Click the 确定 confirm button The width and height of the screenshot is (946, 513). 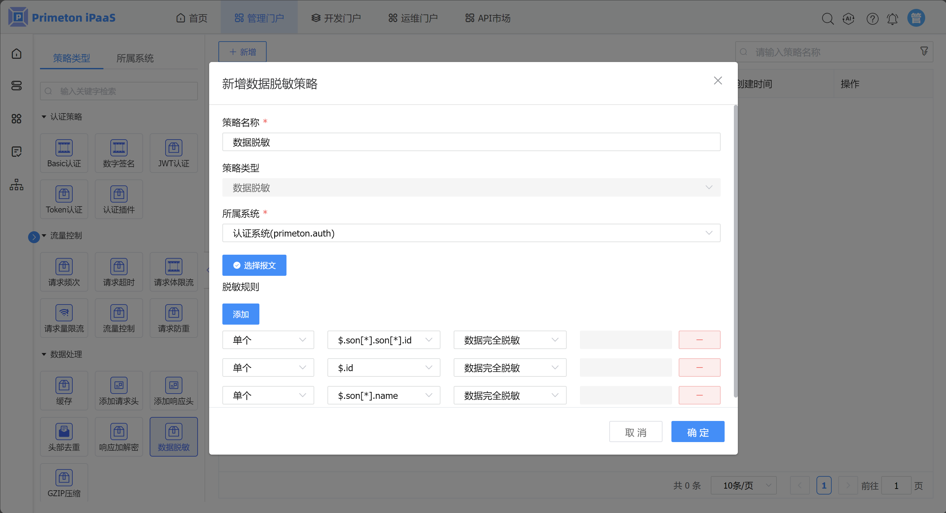click(698, 432)
